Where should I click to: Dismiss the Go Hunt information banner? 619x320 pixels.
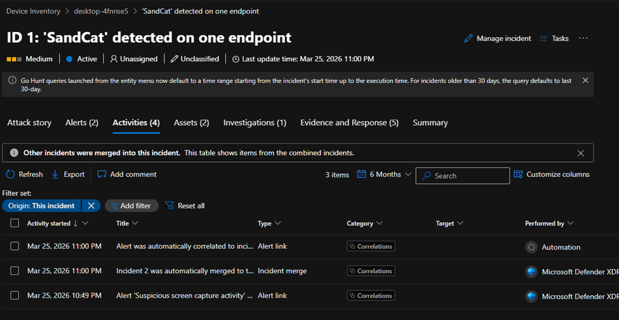click(x=585, y=81)
